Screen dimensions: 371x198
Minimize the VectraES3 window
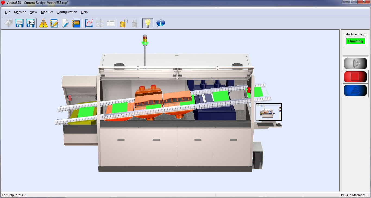click(x=346, y=2)
